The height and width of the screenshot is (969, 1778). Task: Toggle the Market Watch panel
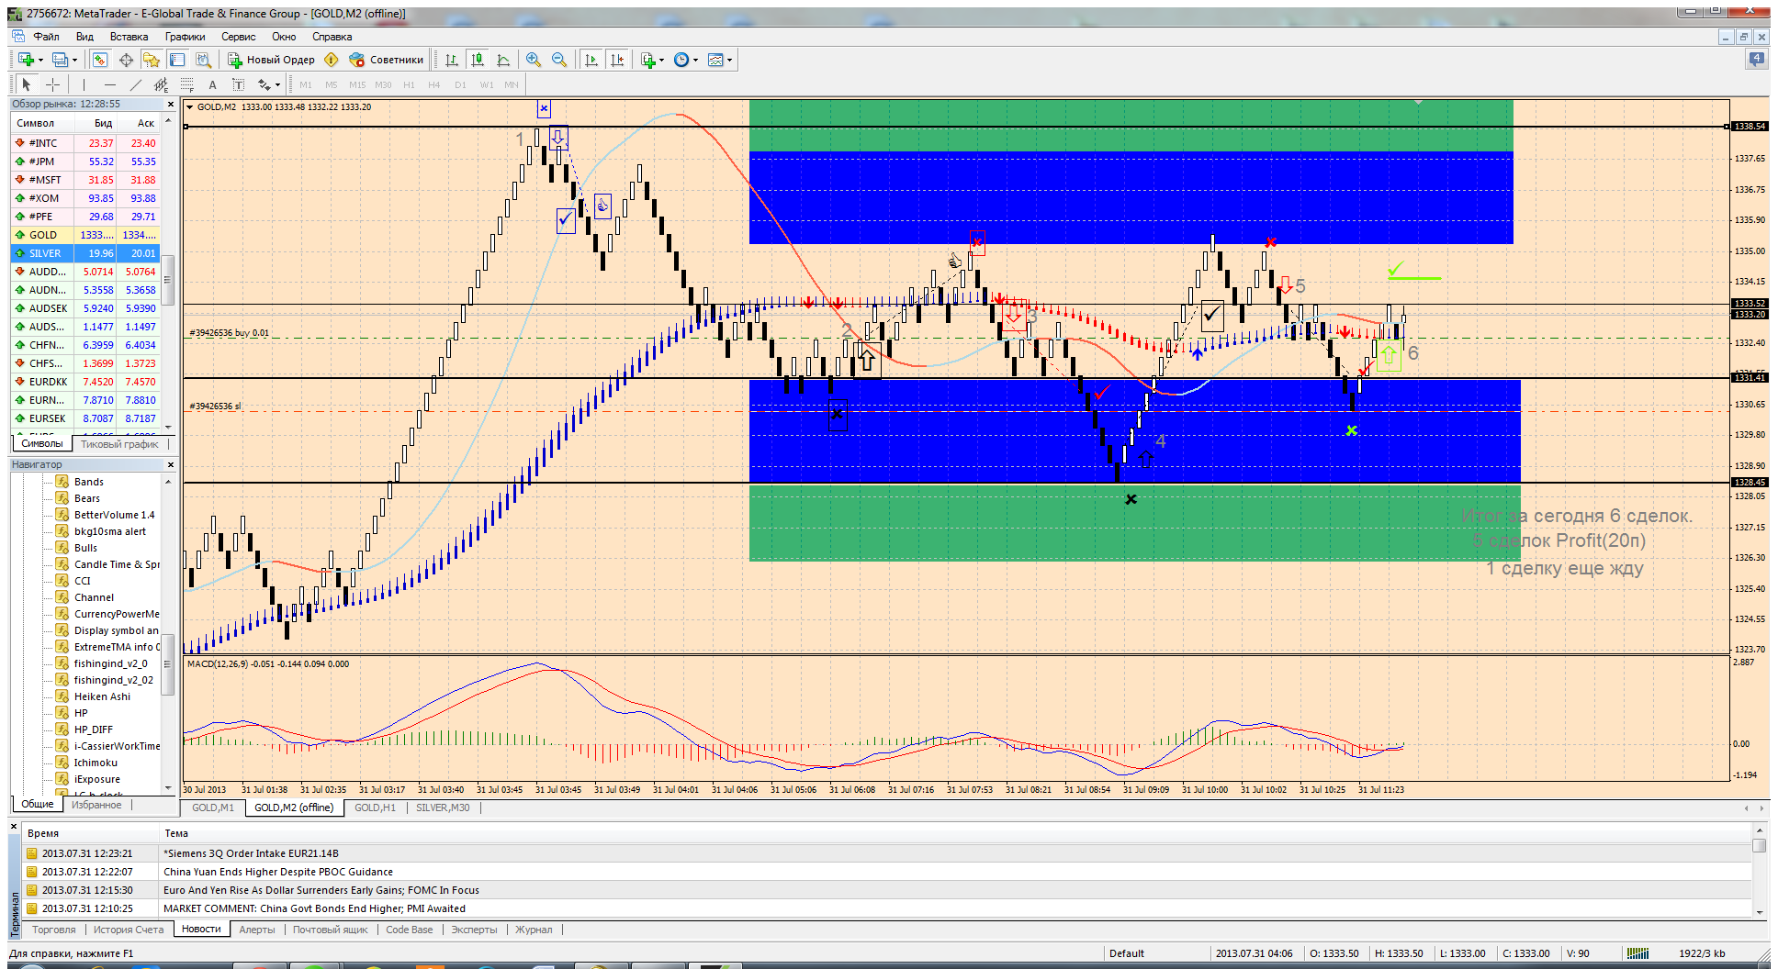pos(100,60)
